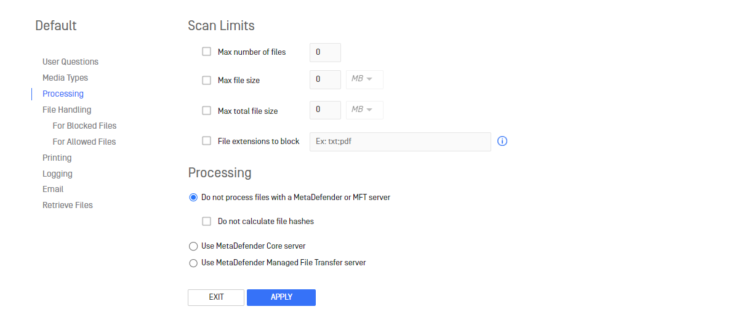
Task: Enable the Max total file size checkbox
Action: pos(207,111)
